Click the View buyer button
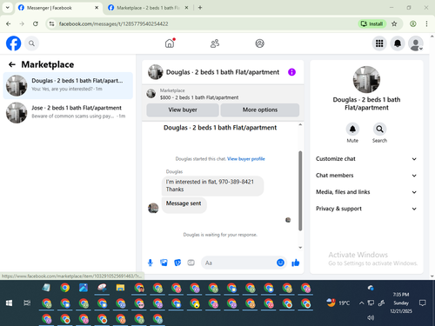435x326 pixels. tap(183, 110)
